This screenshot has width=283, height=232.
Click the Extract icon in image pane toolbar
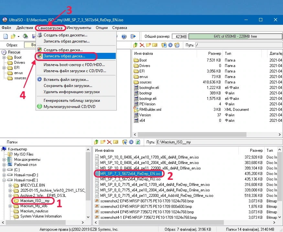click(164, 45)
